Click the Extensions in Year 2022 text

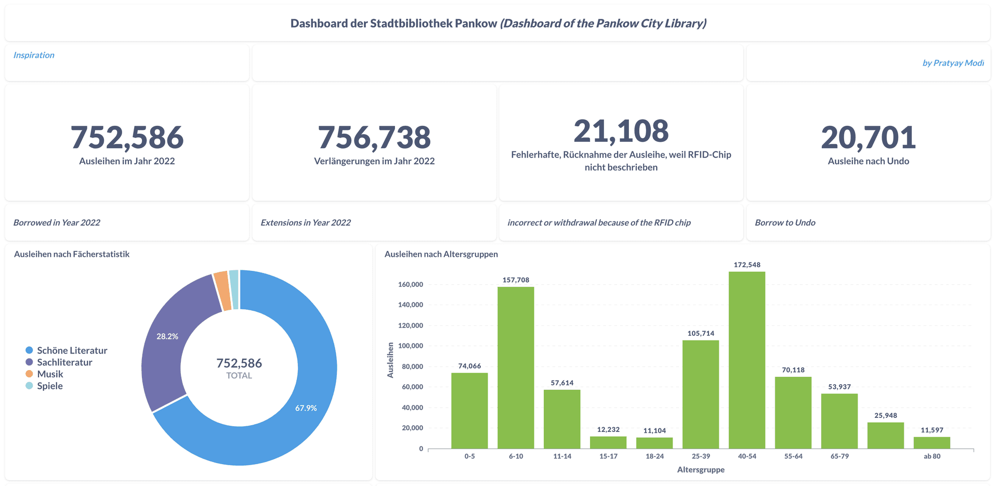[306, 222]
